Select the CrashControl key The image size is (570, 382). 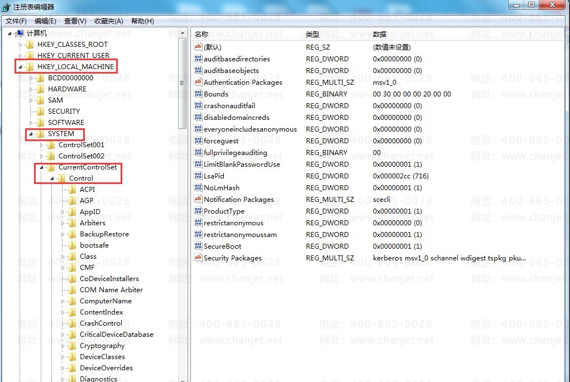(x=101, y=323)
